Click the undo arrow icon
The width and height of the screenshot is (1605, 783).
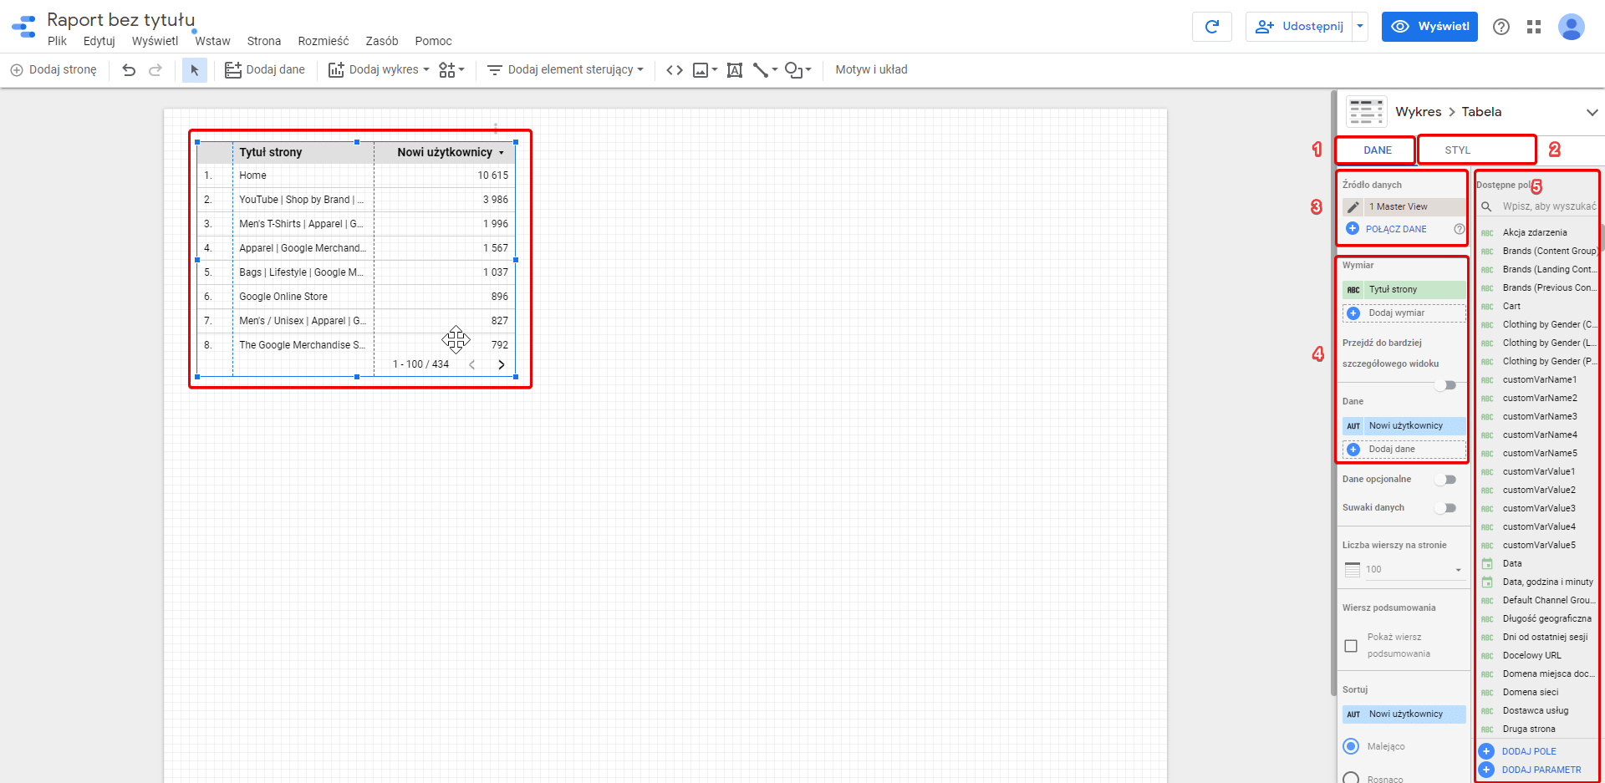(x=129, y=70)
